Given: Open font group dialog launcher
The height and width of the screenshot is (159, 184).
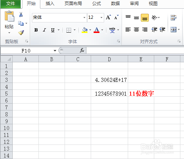Looking at the screenshot, I should click(119, 41).
